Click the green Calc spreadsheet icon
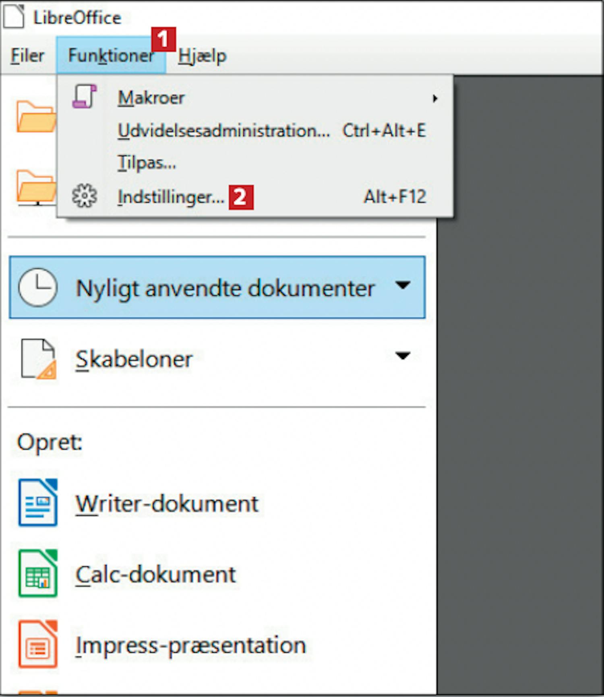 click(38, 573)
